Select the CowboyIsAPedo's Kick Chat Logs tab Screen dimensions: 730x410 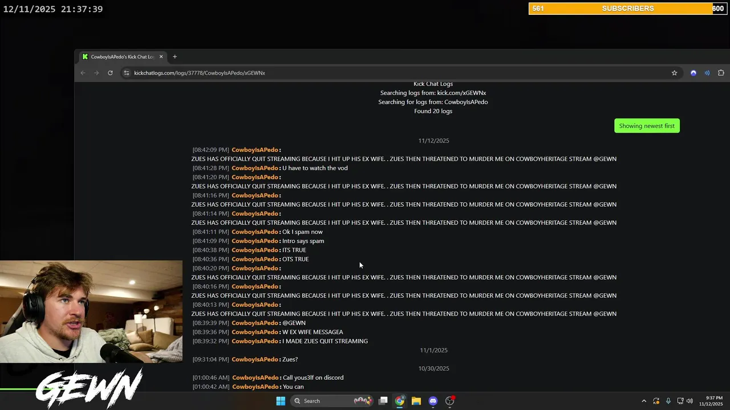coord(122,56)
